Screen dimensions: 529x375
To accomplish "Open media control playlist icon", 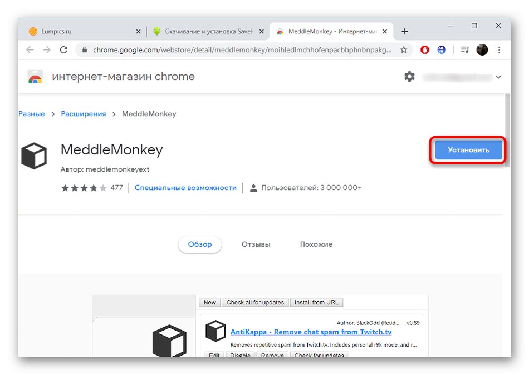I will pos(465,50).
